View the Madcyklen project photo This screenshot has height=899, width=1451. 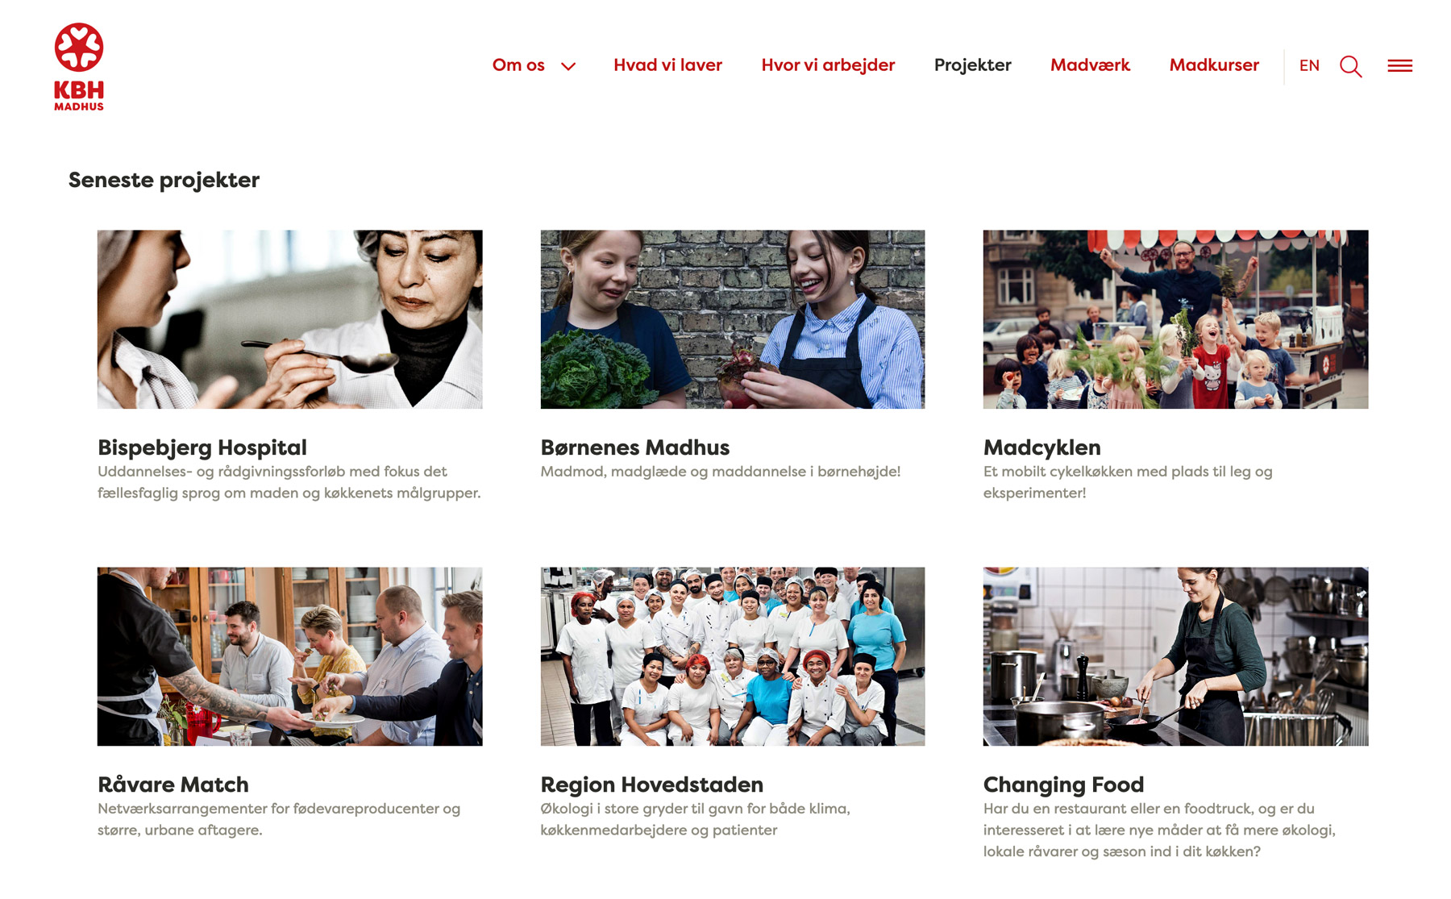(1175, 319)
